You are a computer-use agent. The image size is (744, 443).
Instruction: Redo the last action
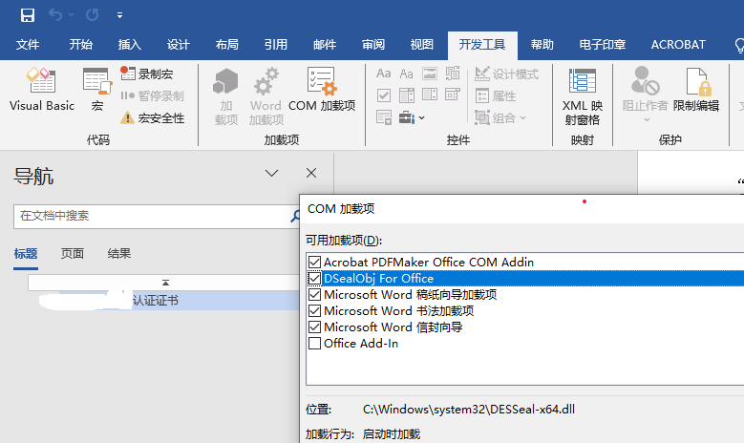(x=92, y=15)
